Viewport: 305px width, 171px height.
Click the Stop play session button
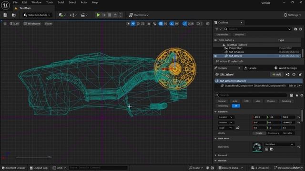[110, 15]
